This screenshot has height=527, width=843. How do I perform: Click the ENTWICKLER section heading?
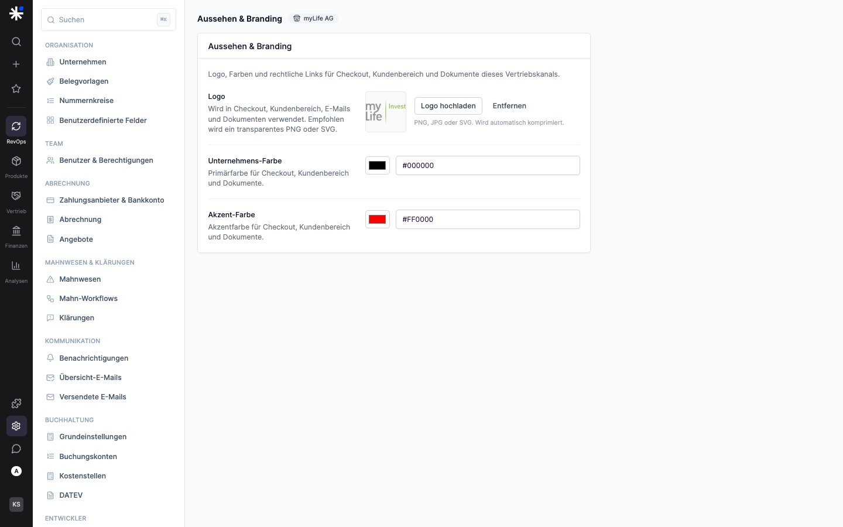click(66, 519)
